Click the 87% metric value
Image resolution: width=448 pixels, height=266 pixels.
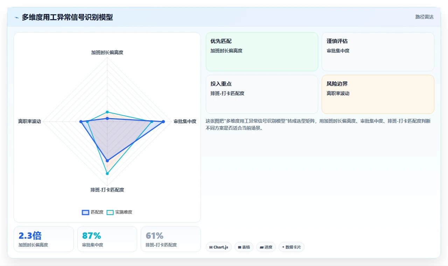click(x=92, y=236)
